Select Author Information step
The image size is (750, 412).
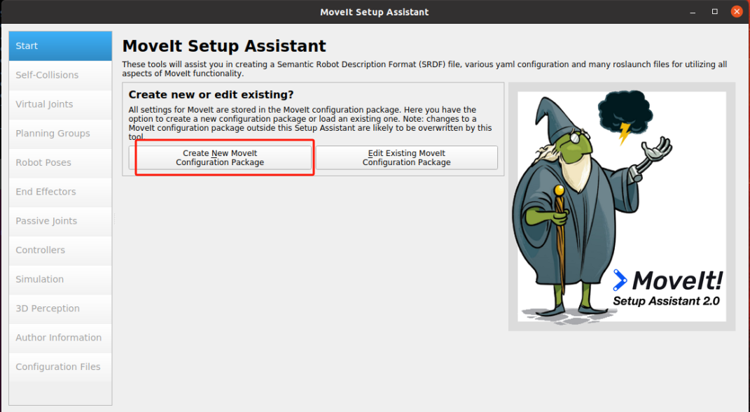[60, 337]
